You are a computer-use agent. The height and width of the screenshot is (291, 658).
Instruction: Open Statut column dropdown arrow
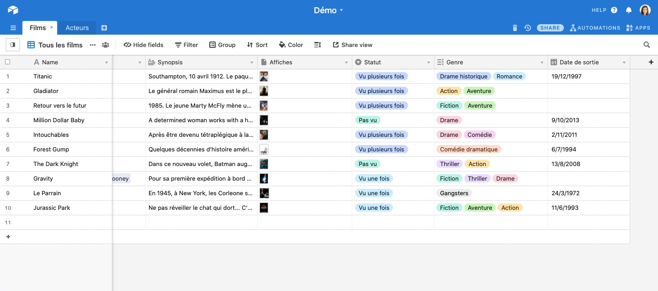tap(429, 62)
